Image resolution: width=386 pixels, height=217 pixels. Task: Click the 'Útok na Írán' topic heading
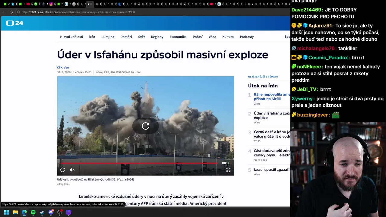coord(263,86)
